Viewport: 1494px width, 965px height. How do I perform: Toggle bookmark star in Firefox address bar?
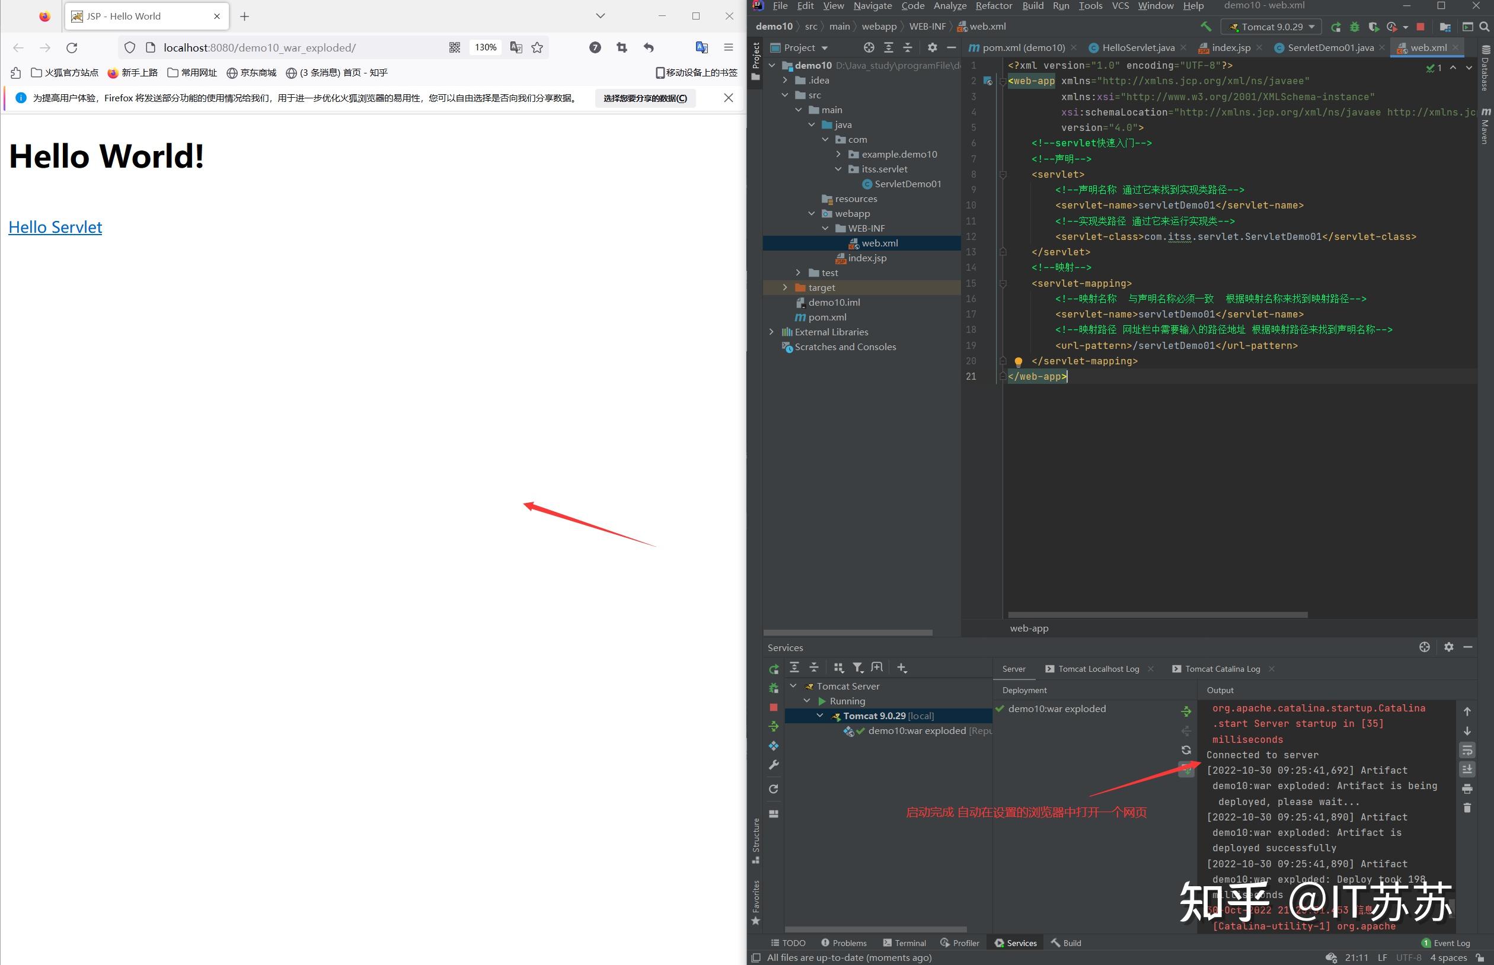point(537,47)
